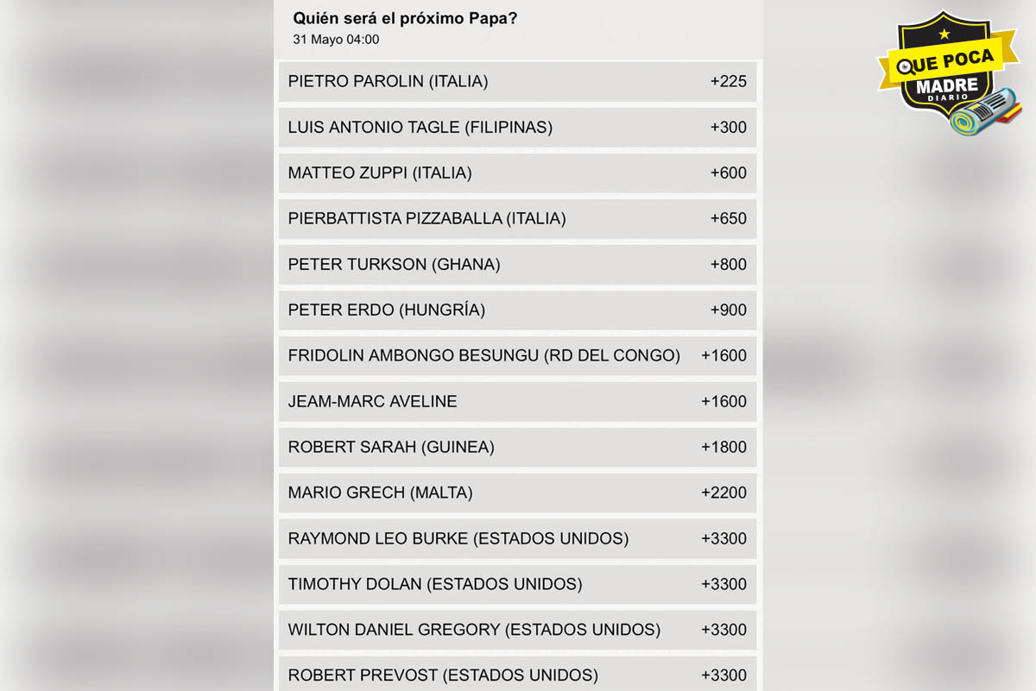This screenshot has width=1036, height=691.
Task: Choose Peter Erdo (Hungría) option
Action: click(517, 311)
